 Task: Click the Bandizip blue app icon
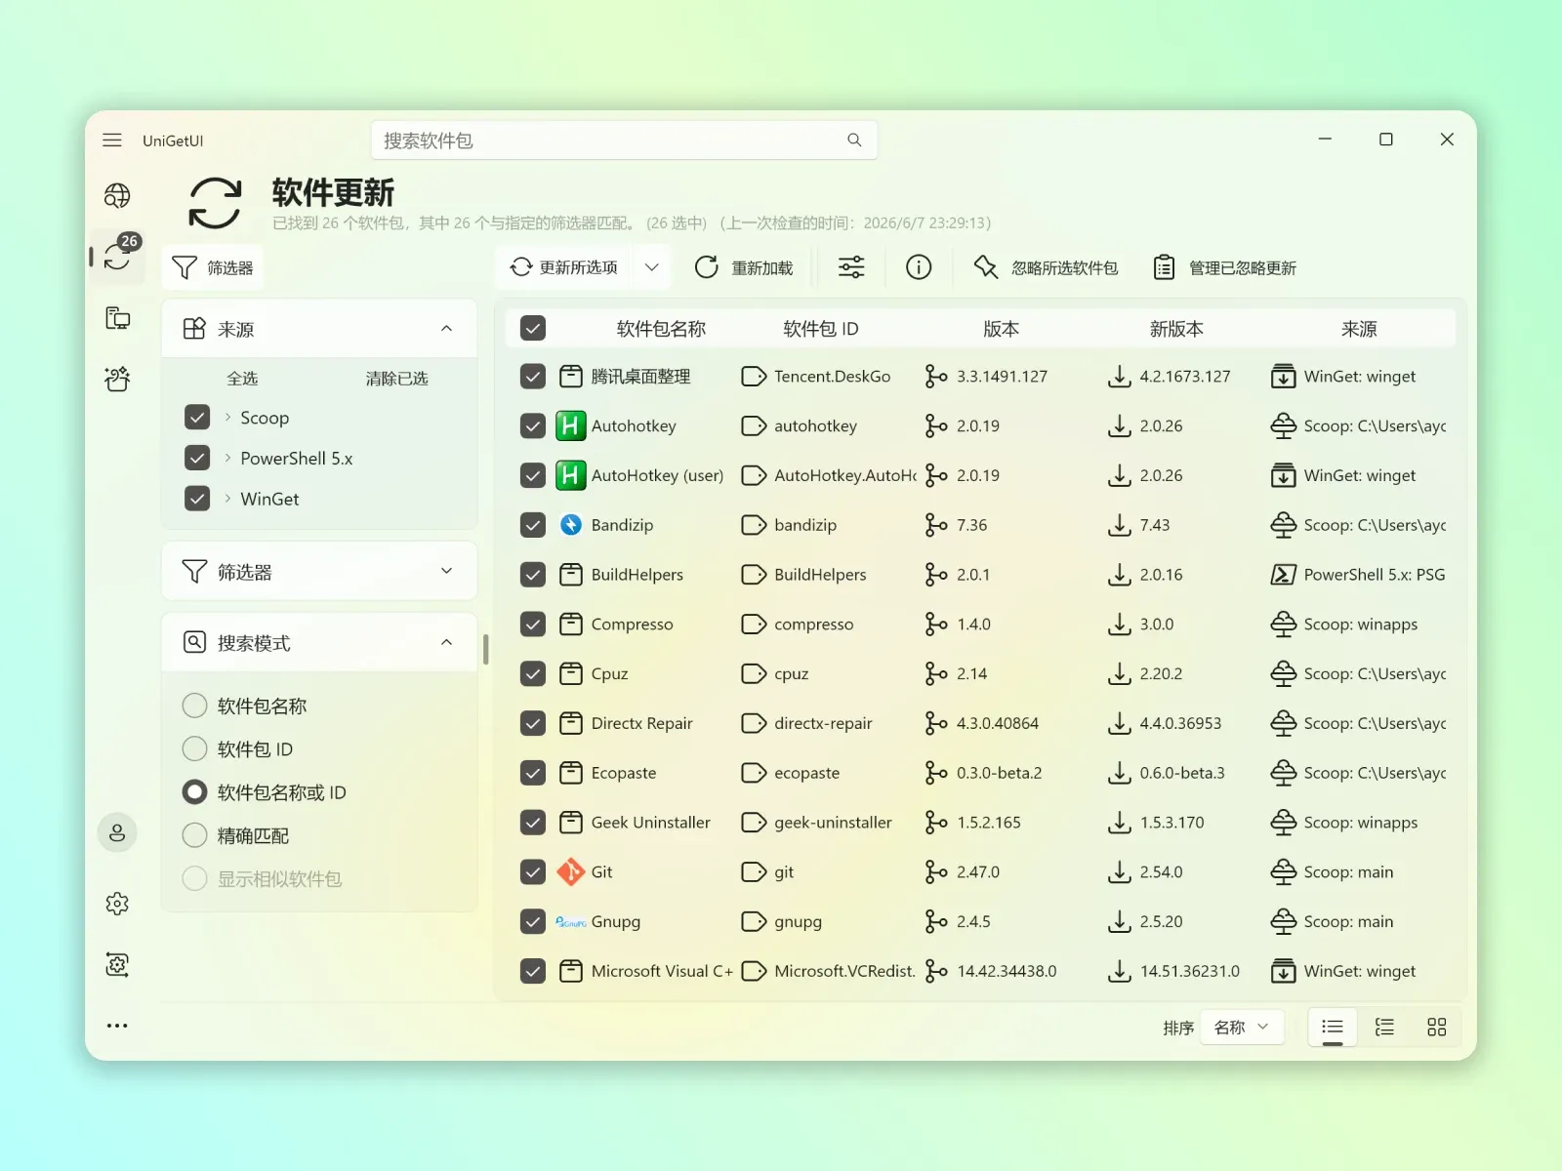[571, 525]
